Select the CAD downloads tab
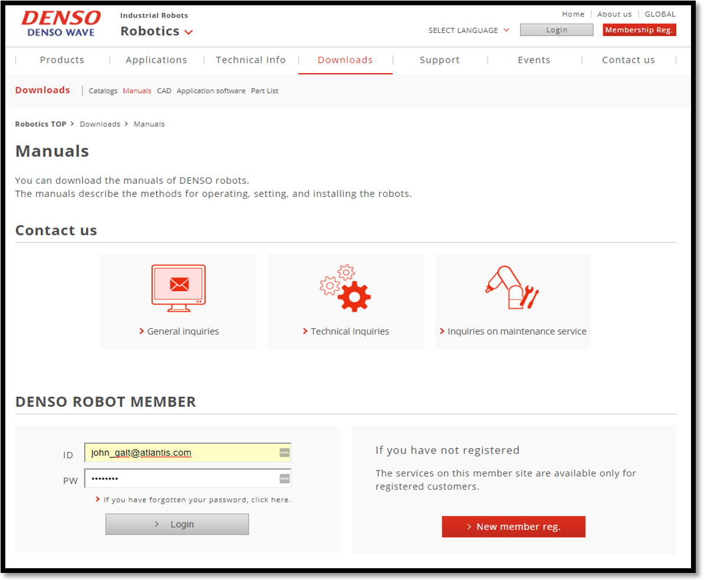This screenshot has width=704, height=580. click(x=164, y=91)
